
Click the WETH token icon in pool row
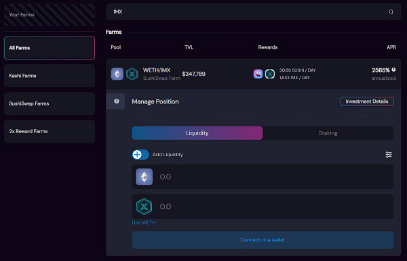click(117, 74)
